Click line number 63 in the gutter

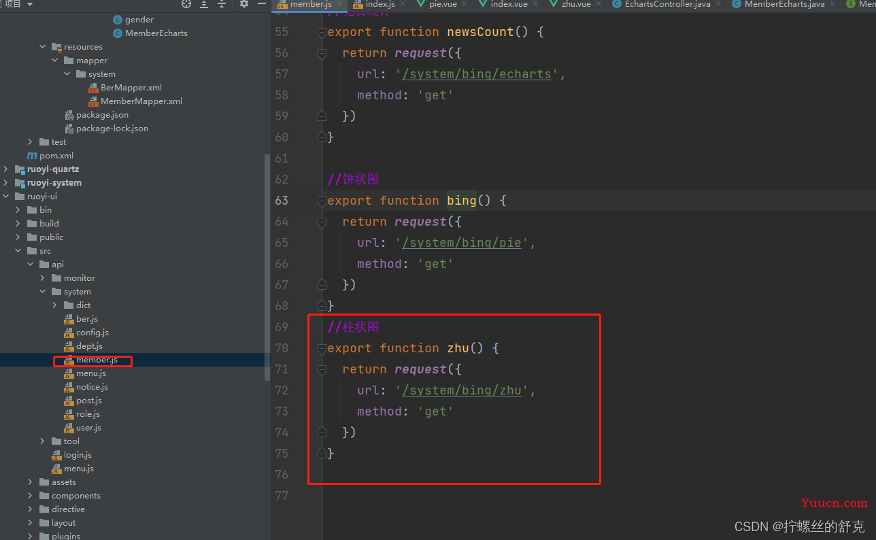(282, 201)
